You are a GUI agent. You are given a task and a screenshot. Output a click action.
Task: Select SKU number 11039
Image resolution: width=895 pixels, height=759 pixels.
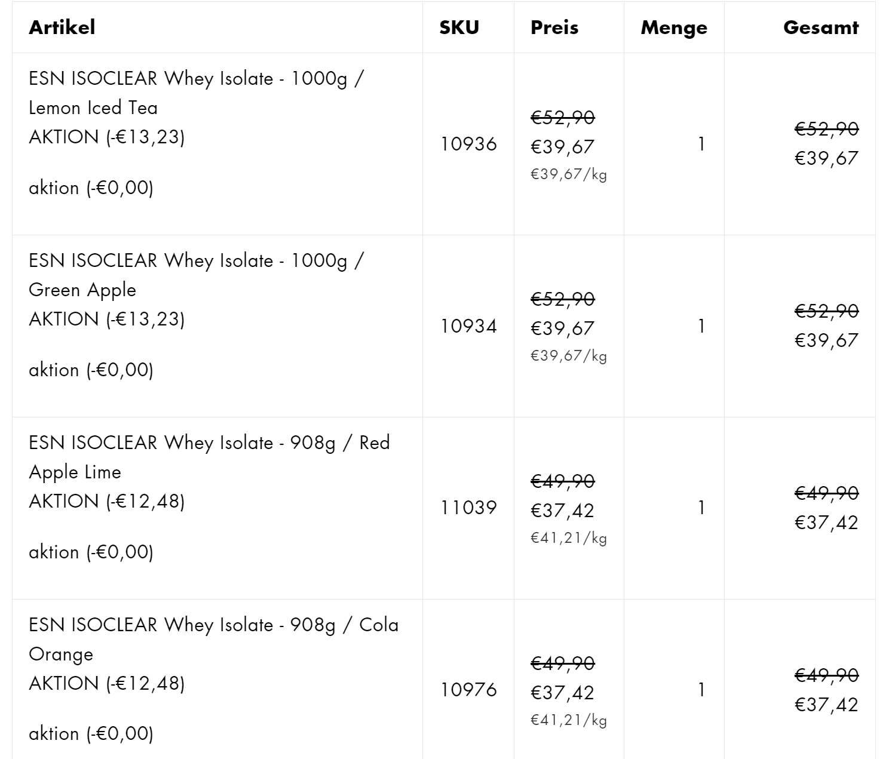(468, 508)
